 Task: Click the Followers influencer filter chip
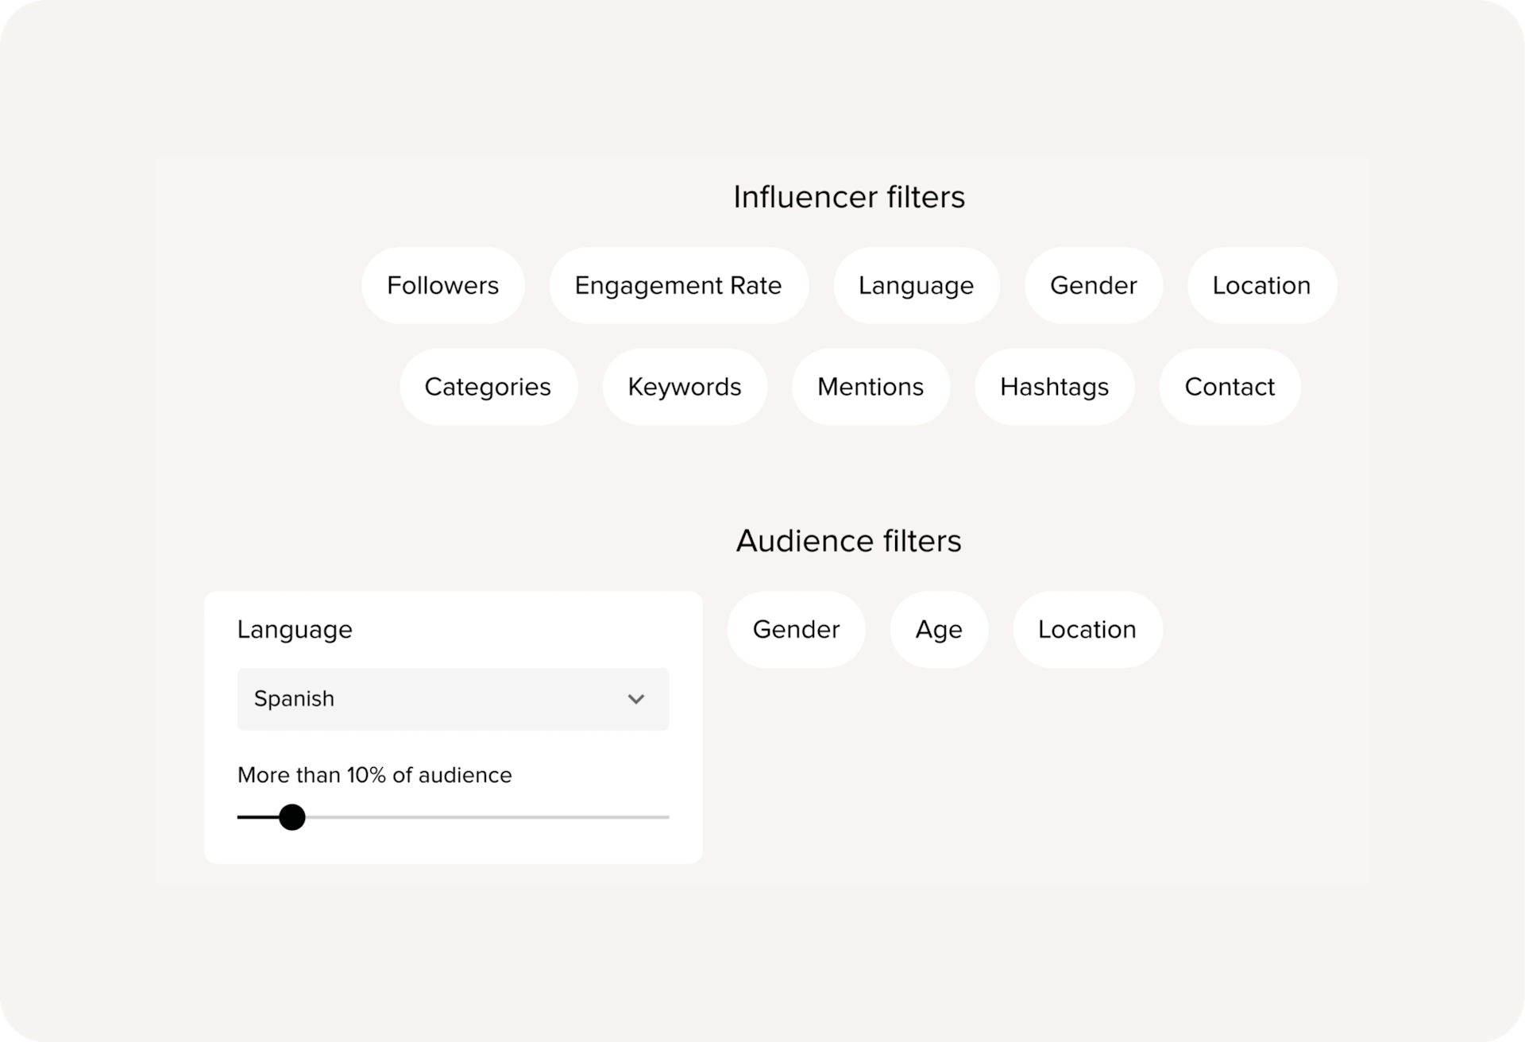(x=442, y=285)
